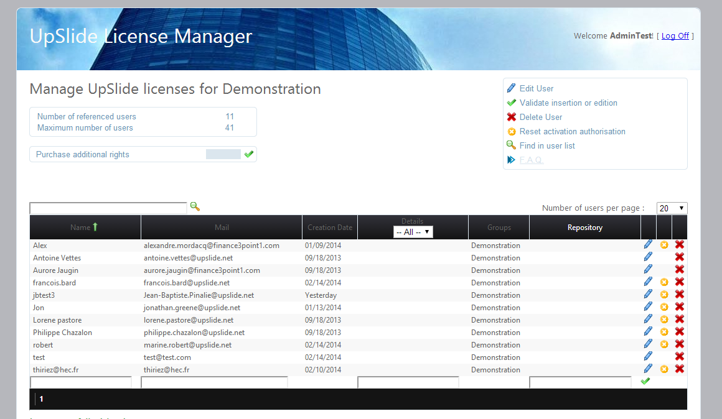Delete Antoine Vettes user

pos(680,257)
